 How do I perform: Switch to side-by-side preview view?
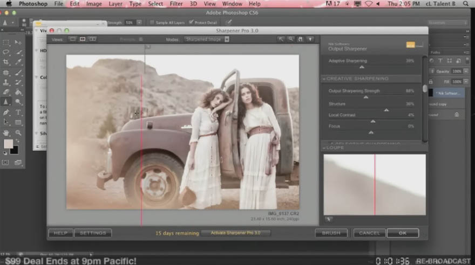pyautogui.click(x=92, y=39)
